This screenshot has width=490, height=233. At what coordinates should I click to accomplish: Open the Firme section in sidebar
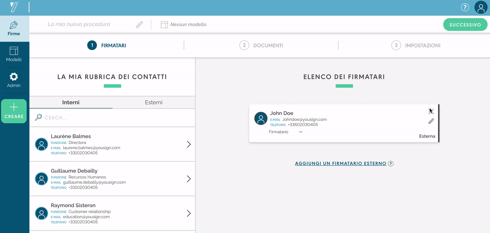(x=14, y=29)
